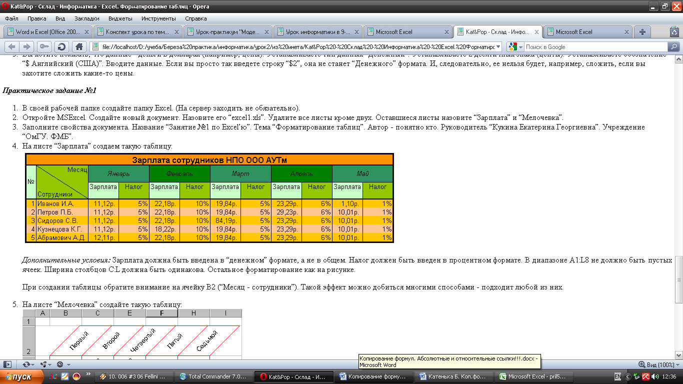683x384 pixels.
Task: Switch to 'Урок информатики в 9-...' tab
Action: point(318,32)
